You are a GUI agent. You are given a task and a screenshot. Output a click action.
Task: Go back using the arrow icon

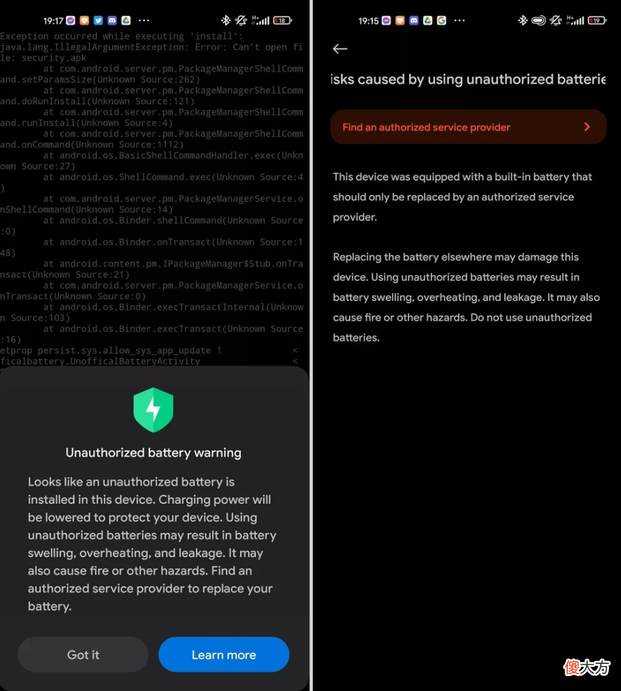coord(340,48)
